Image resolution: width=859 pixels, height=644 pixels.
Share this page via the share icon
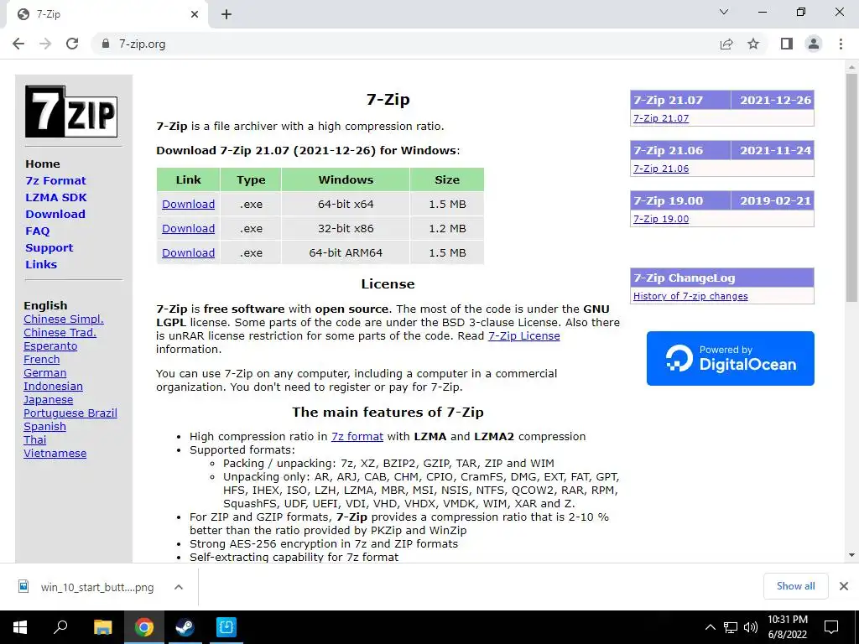[x=726, y=44]
